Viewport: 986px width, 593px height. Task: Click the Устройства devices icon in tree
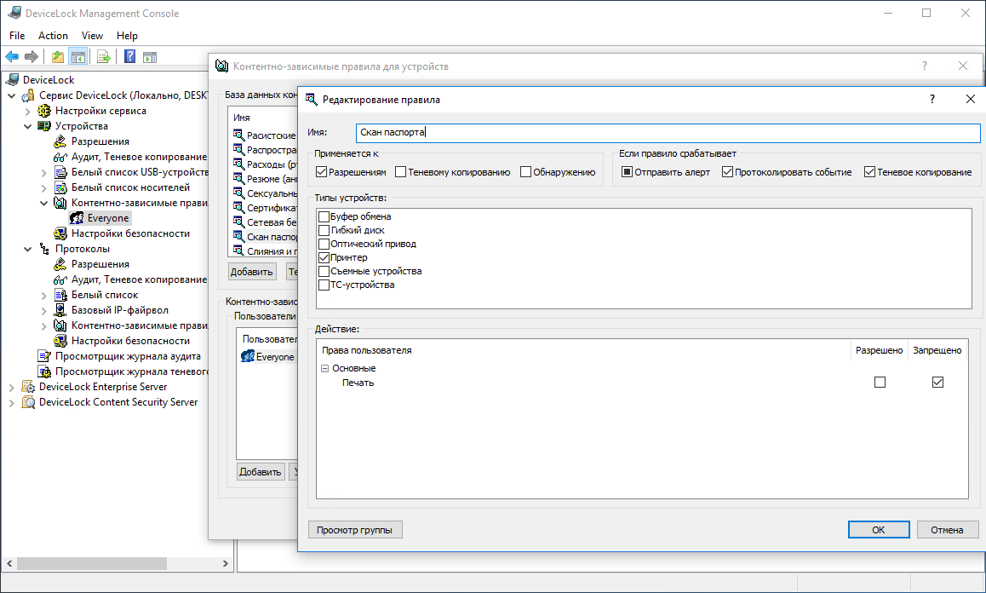pyautogui.click(x=44, y=126)
